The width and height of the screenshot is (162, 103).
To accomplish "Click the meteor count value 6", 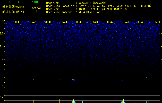I will [37, 12].
